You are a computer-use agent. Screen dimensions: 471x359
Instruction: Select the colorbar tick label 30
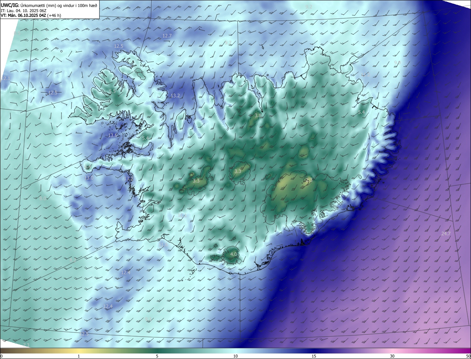pos(392,356)
